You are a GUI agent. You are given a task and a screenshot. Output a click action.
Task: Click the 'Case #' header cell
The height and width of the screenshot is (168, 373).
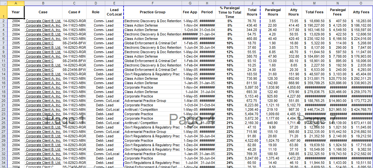(74, 12)
